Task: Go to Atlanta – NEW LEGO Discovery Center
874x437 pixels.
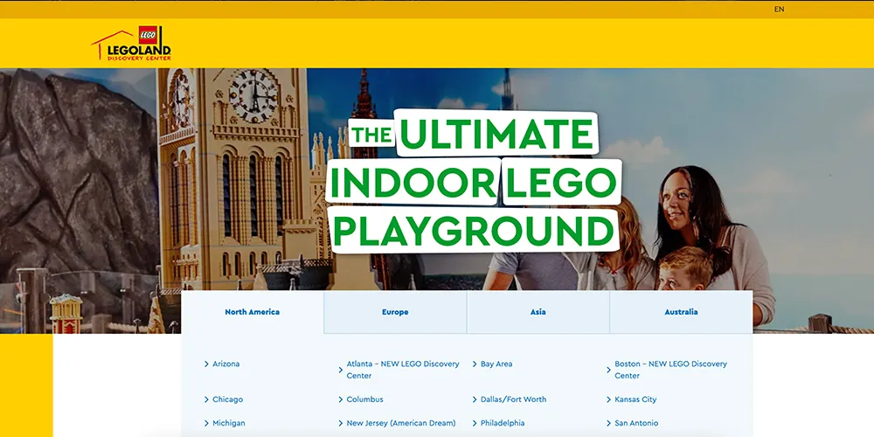Action: pyautogui.click(x=402, y=370)
